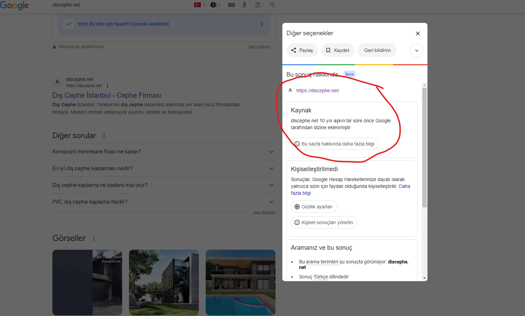
Task: Click the discephe.net site favicon in result
Action: [x=57, y=82]
